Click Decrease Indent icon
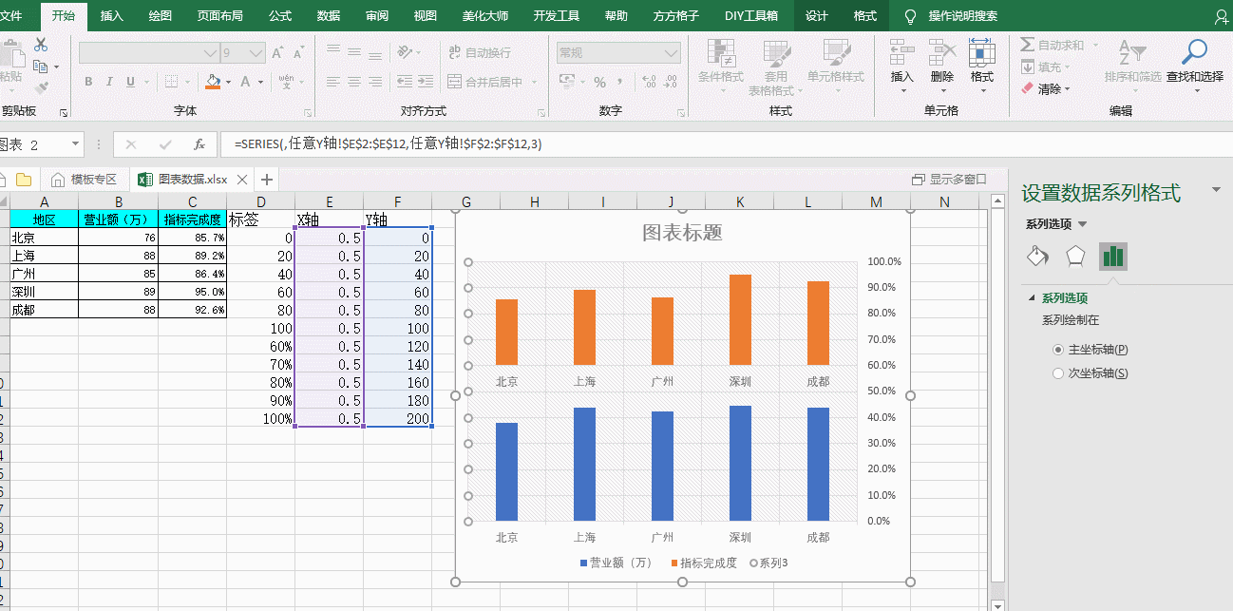 [404, 82]
